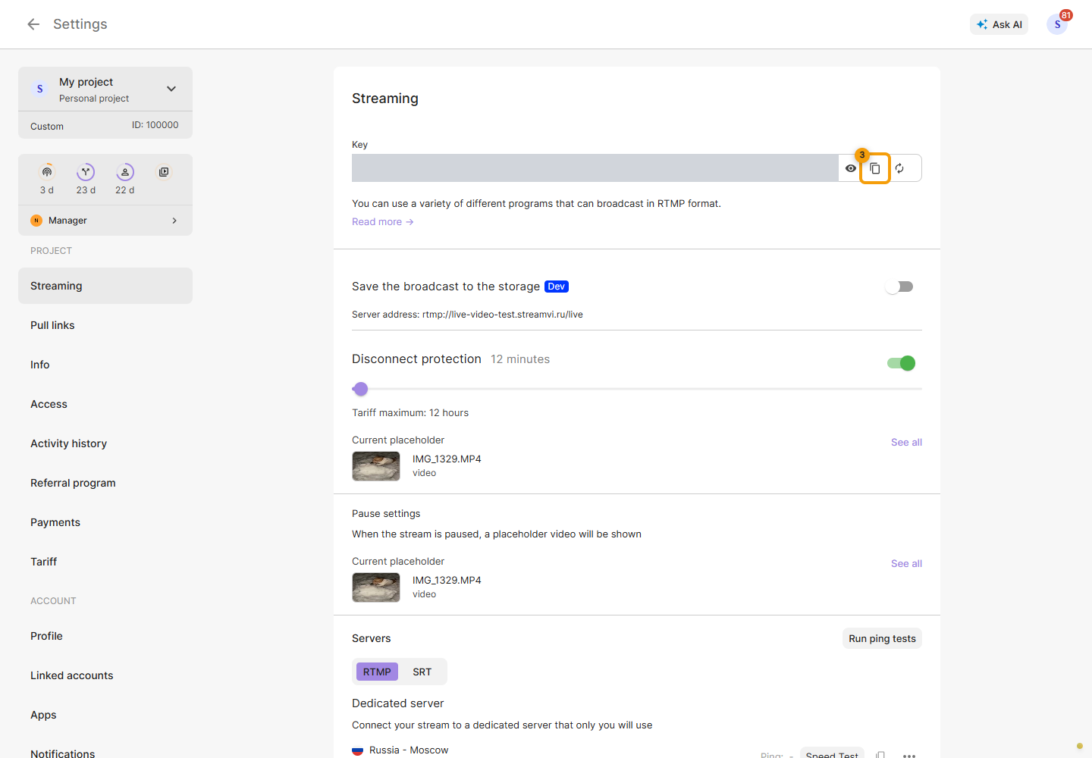Open IMG_1329.MP4 thumbnail in Pause settings
The width and height of the screenshot is (1092, 758).
click(x=376, y=587)
